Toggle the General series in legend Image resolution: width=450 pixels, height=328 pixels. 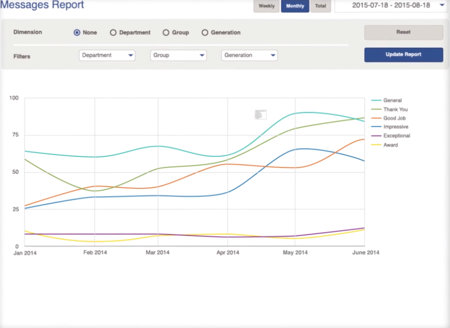[x=392, y=100]
